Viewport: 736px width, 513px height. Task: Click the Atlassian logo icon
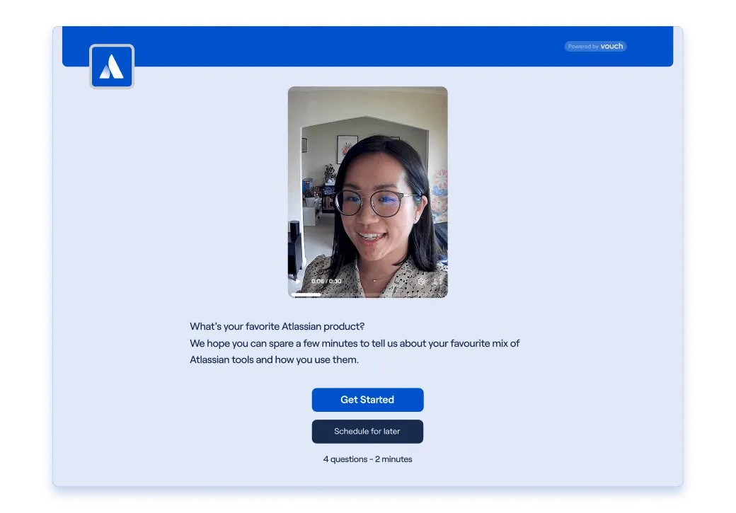[112, 67]
